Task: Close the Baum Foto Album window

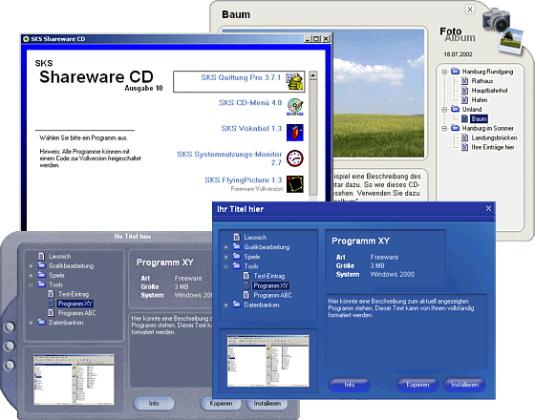Action: [470, 10]
